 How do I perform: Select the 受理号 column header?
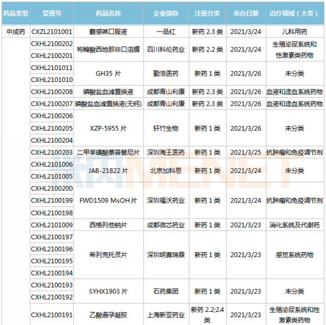coord(52,12)
